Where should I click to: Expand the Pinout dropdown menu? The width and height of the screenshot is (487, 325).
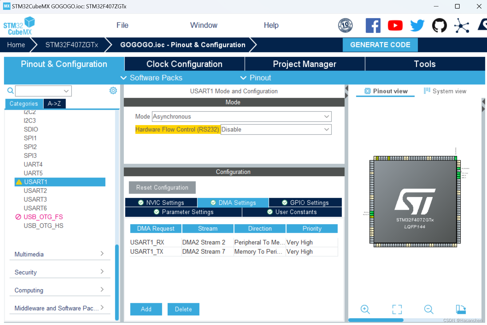point(256,78)
